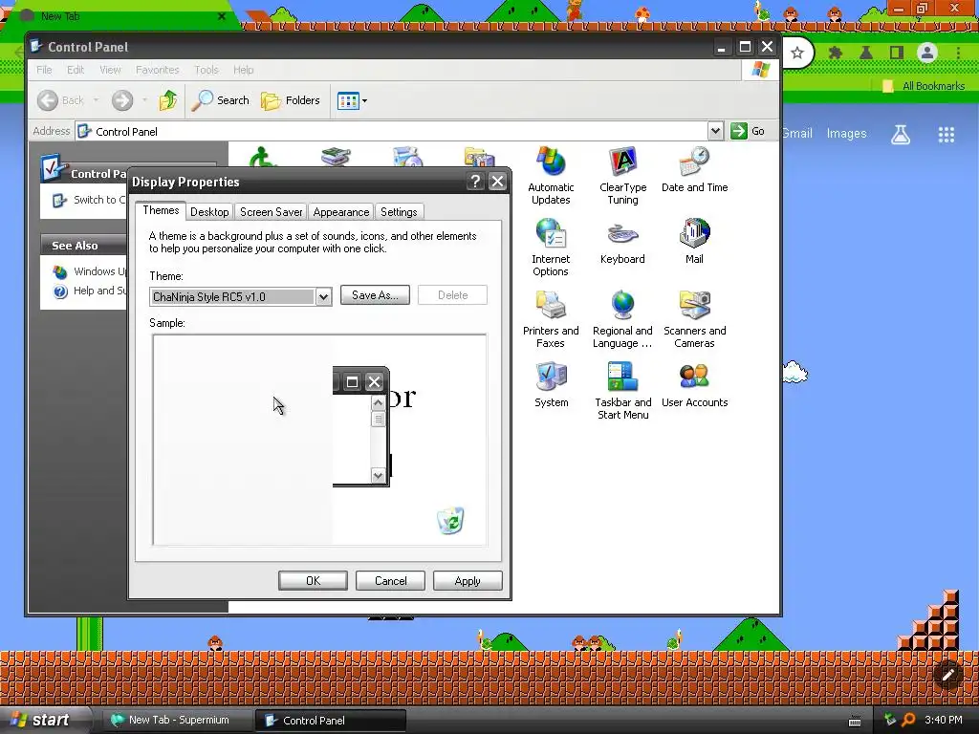The width and height of the screenshot is (979, 734).
Task: Expand the Address bar dropdown arrow
Action: pyautogui.click(x=715, y=131)
